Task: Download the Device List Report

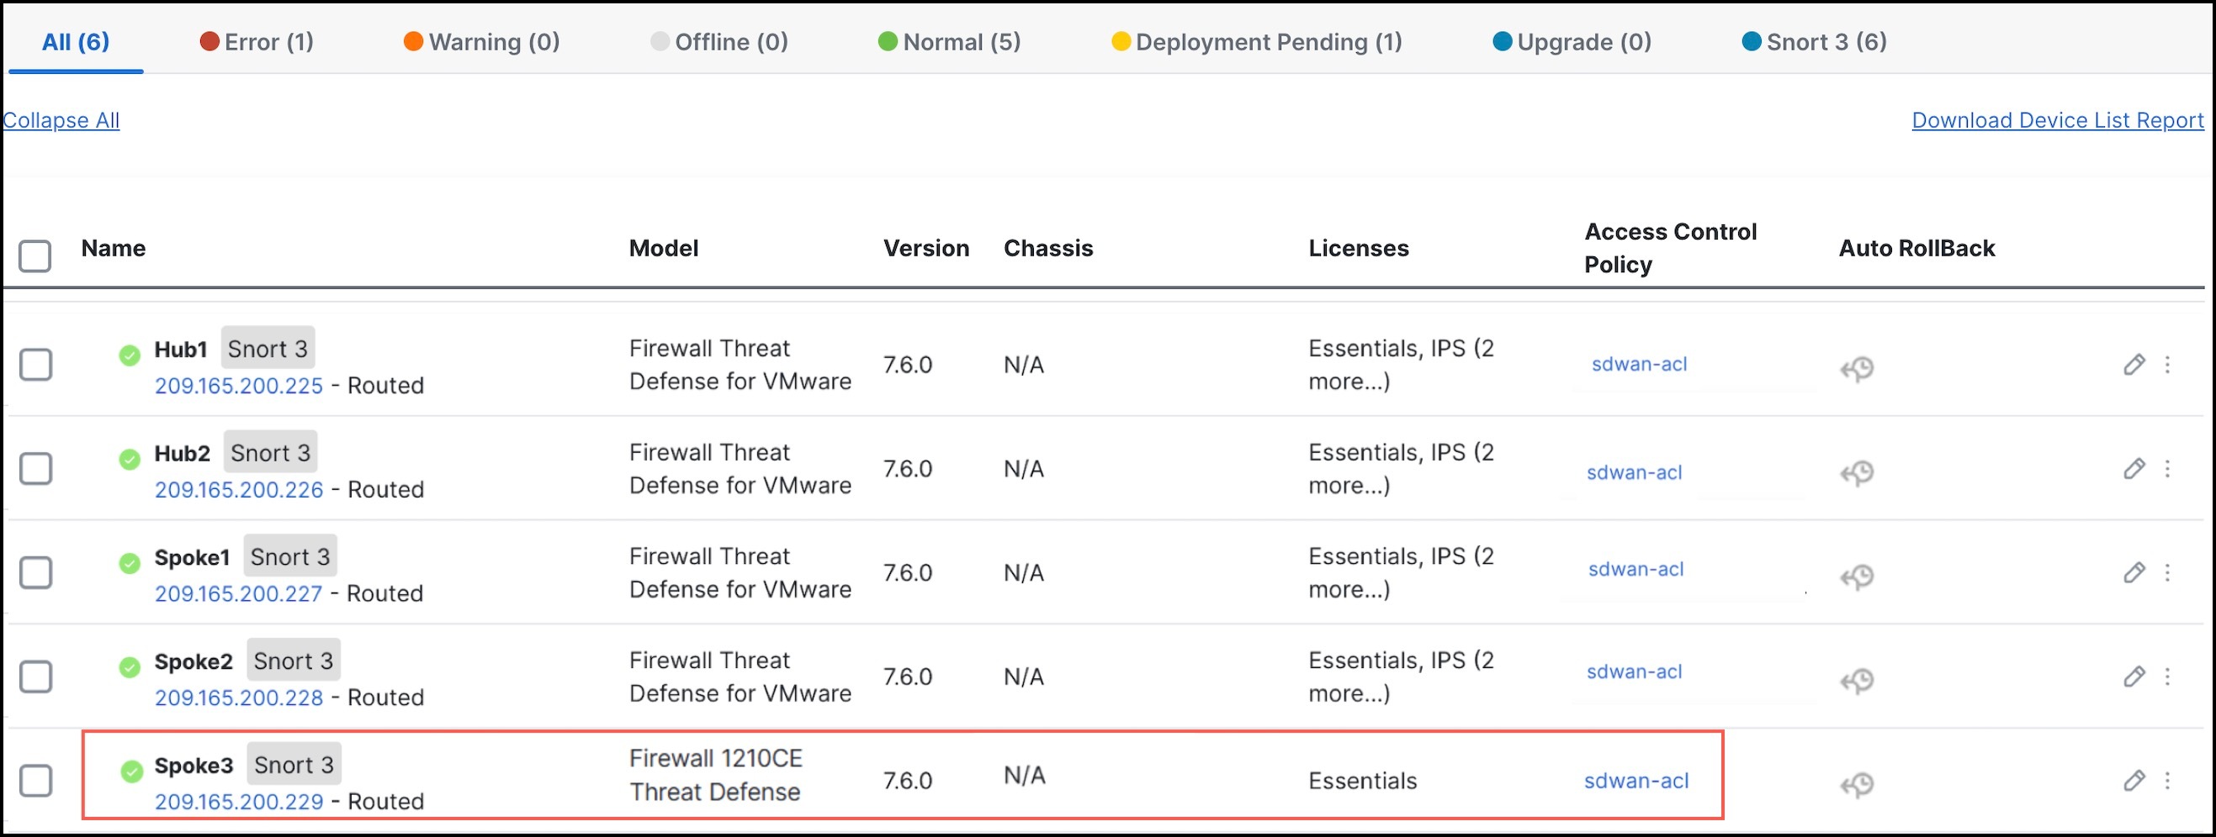Action: tap(2058, 120)
